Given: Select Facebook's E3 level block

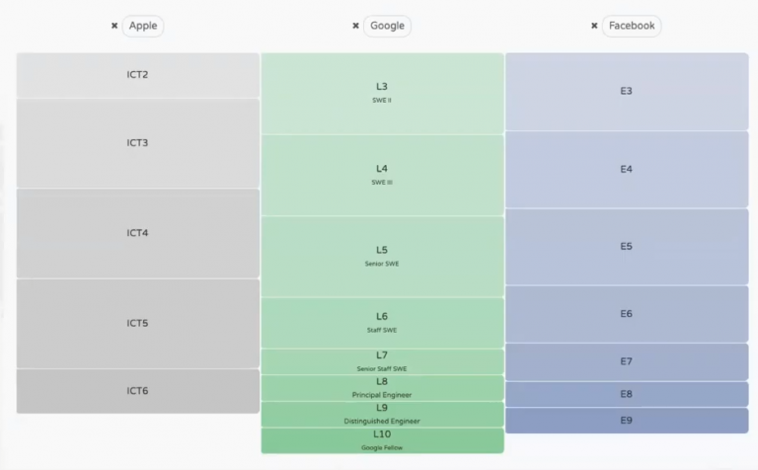Looking at the screenshot, I should 627,91.
